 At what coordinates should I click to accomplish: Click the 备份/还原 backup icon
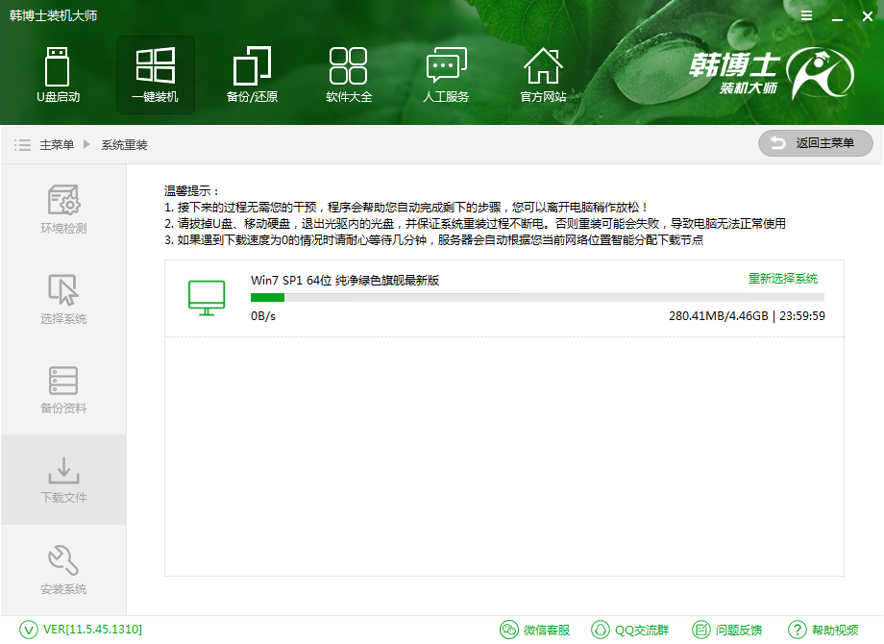tap(252, 74)
